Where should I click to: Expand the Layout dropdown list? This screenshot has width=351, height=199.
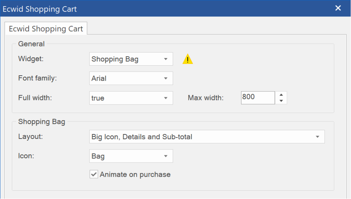(207, 137)
